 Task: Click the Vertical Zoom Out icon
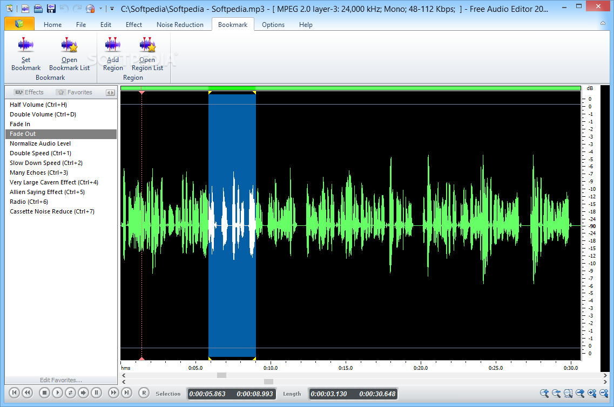[604, 394]
